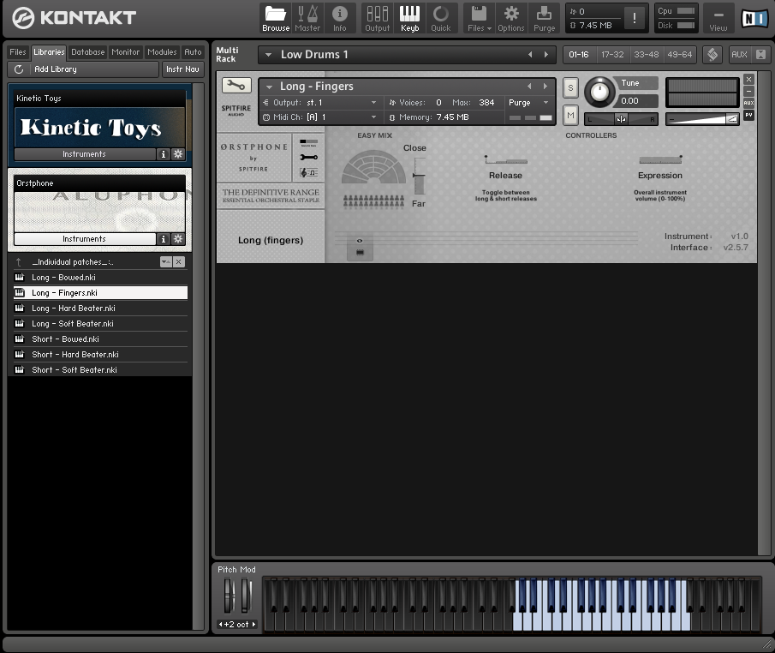Open the Options gear dialog
Image resolution: width=775 pixels, height=653 pixels.
pos(511,18)
